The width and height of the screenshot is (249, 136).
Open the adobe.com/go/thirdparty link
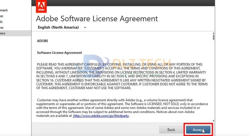(101, 116)
